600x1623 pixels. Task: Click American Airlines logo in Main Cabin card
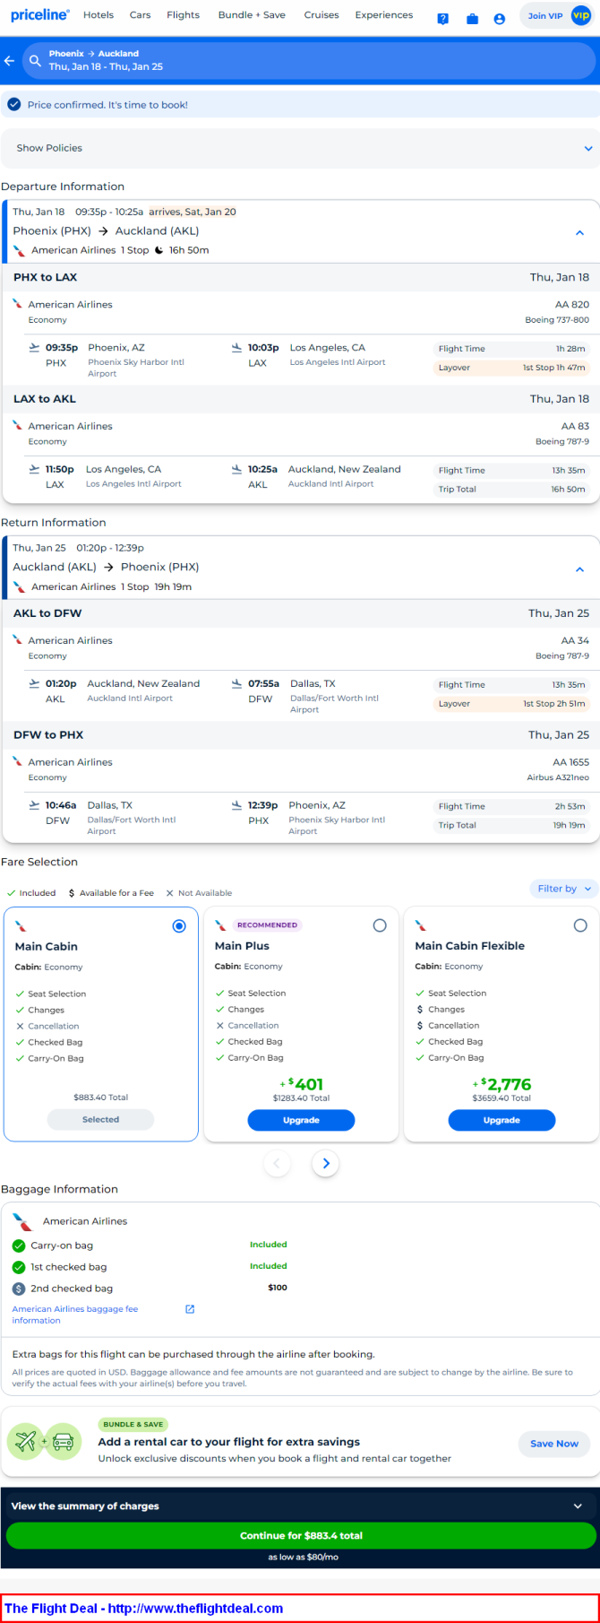tap(21, 926)
